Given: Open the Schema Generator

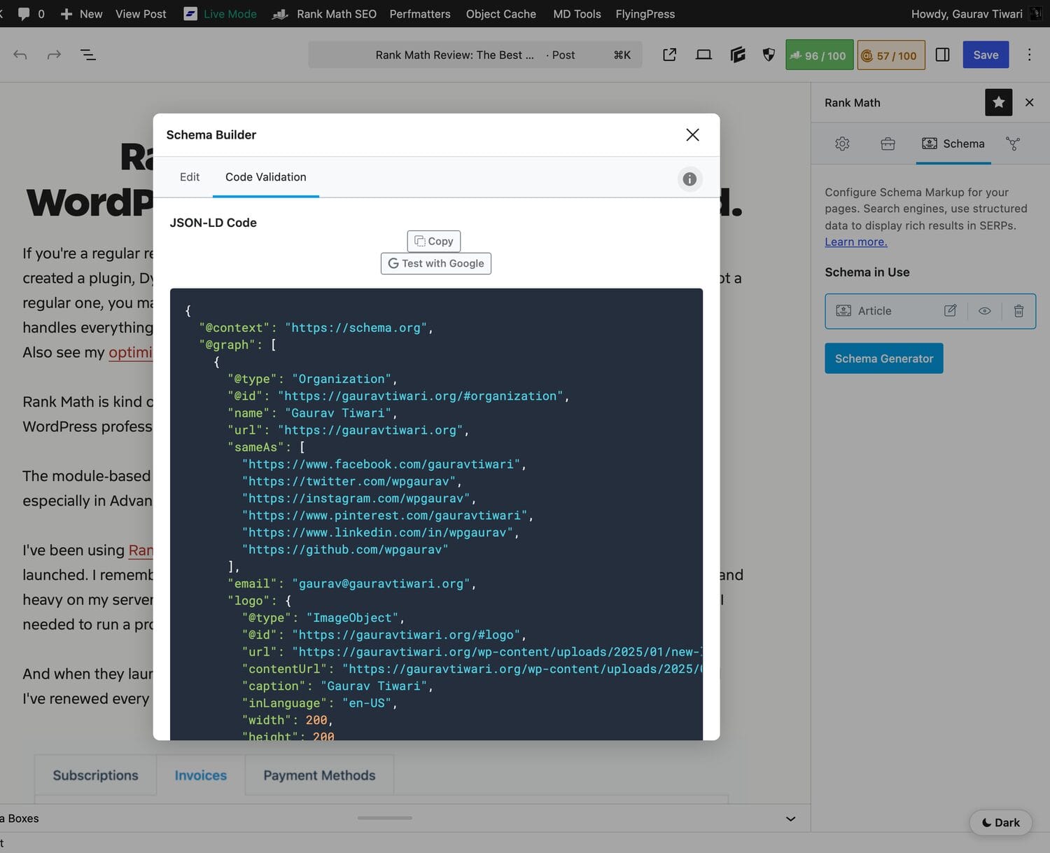Looking at the screenshot, I should click(883, 358).
